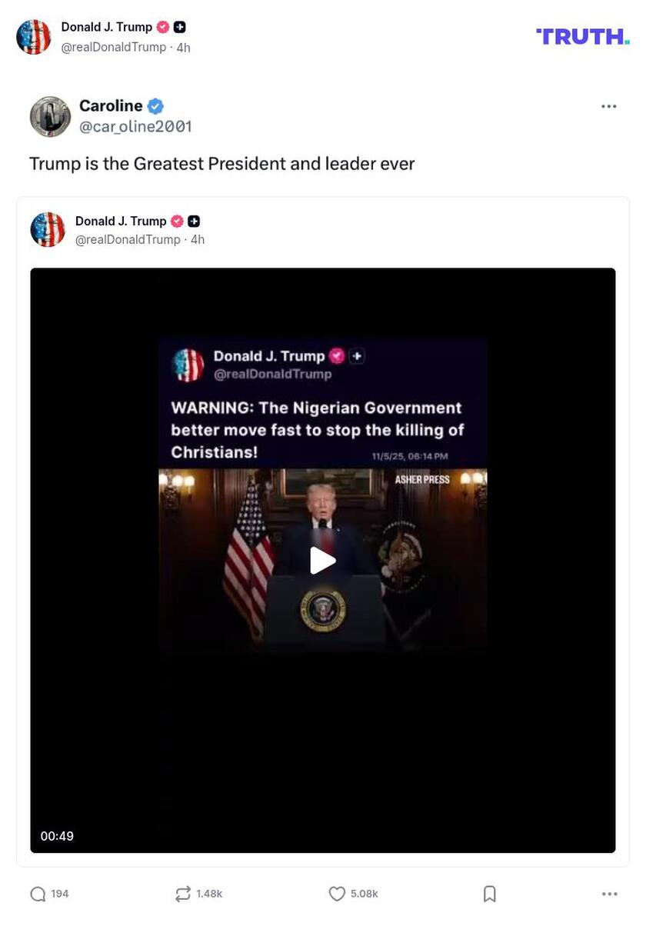
Task: Open replies via the comment bubble icon
Action: pos(36,894)
